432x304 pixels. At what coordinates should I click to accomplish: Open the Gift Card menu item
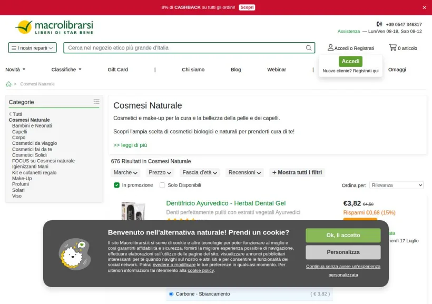tap(117, 70)
